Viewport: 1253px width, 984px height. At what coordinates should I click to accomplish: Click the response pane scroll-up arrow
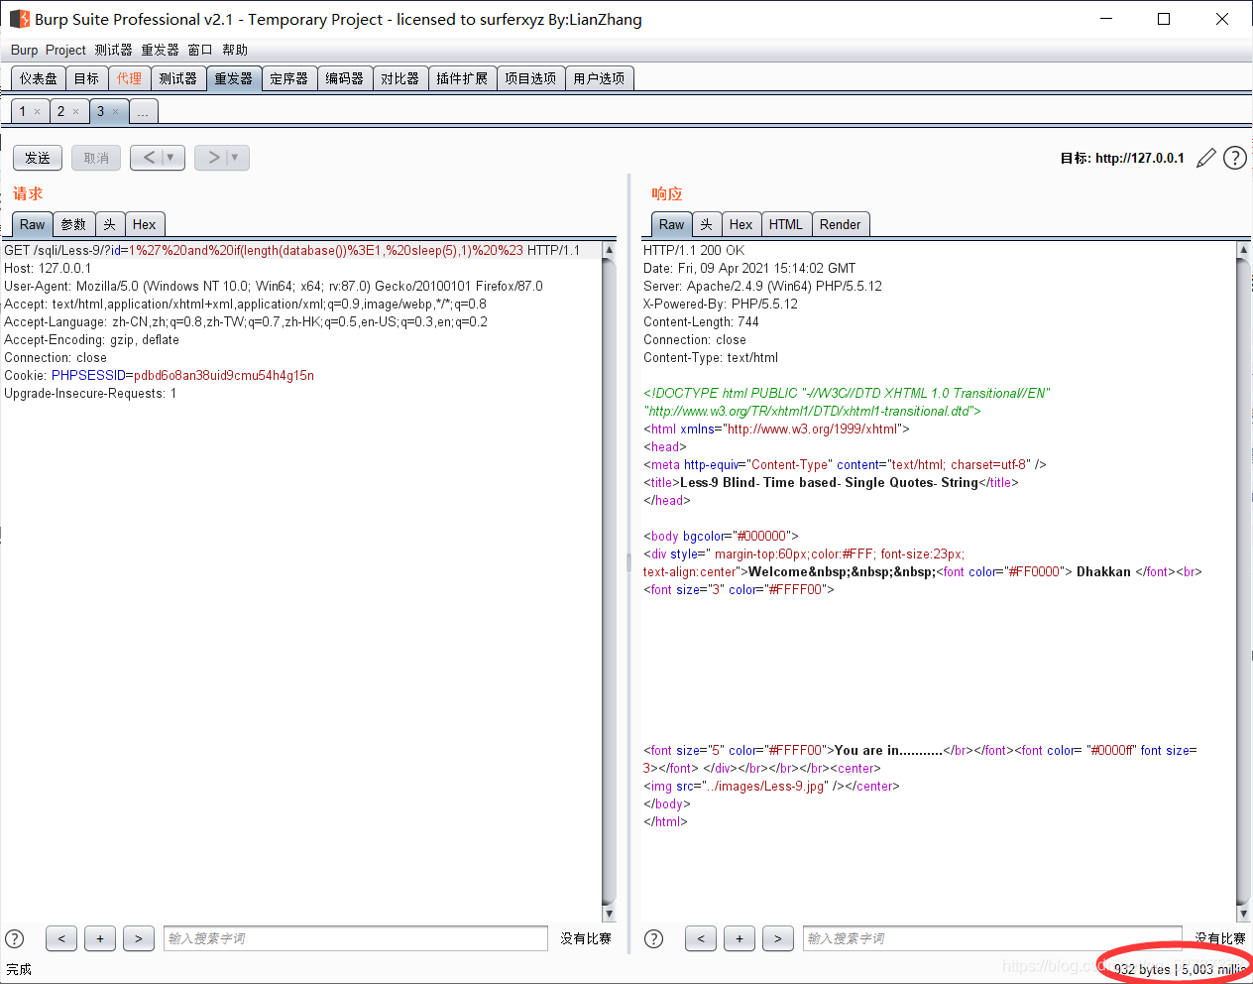(1243, 250)
